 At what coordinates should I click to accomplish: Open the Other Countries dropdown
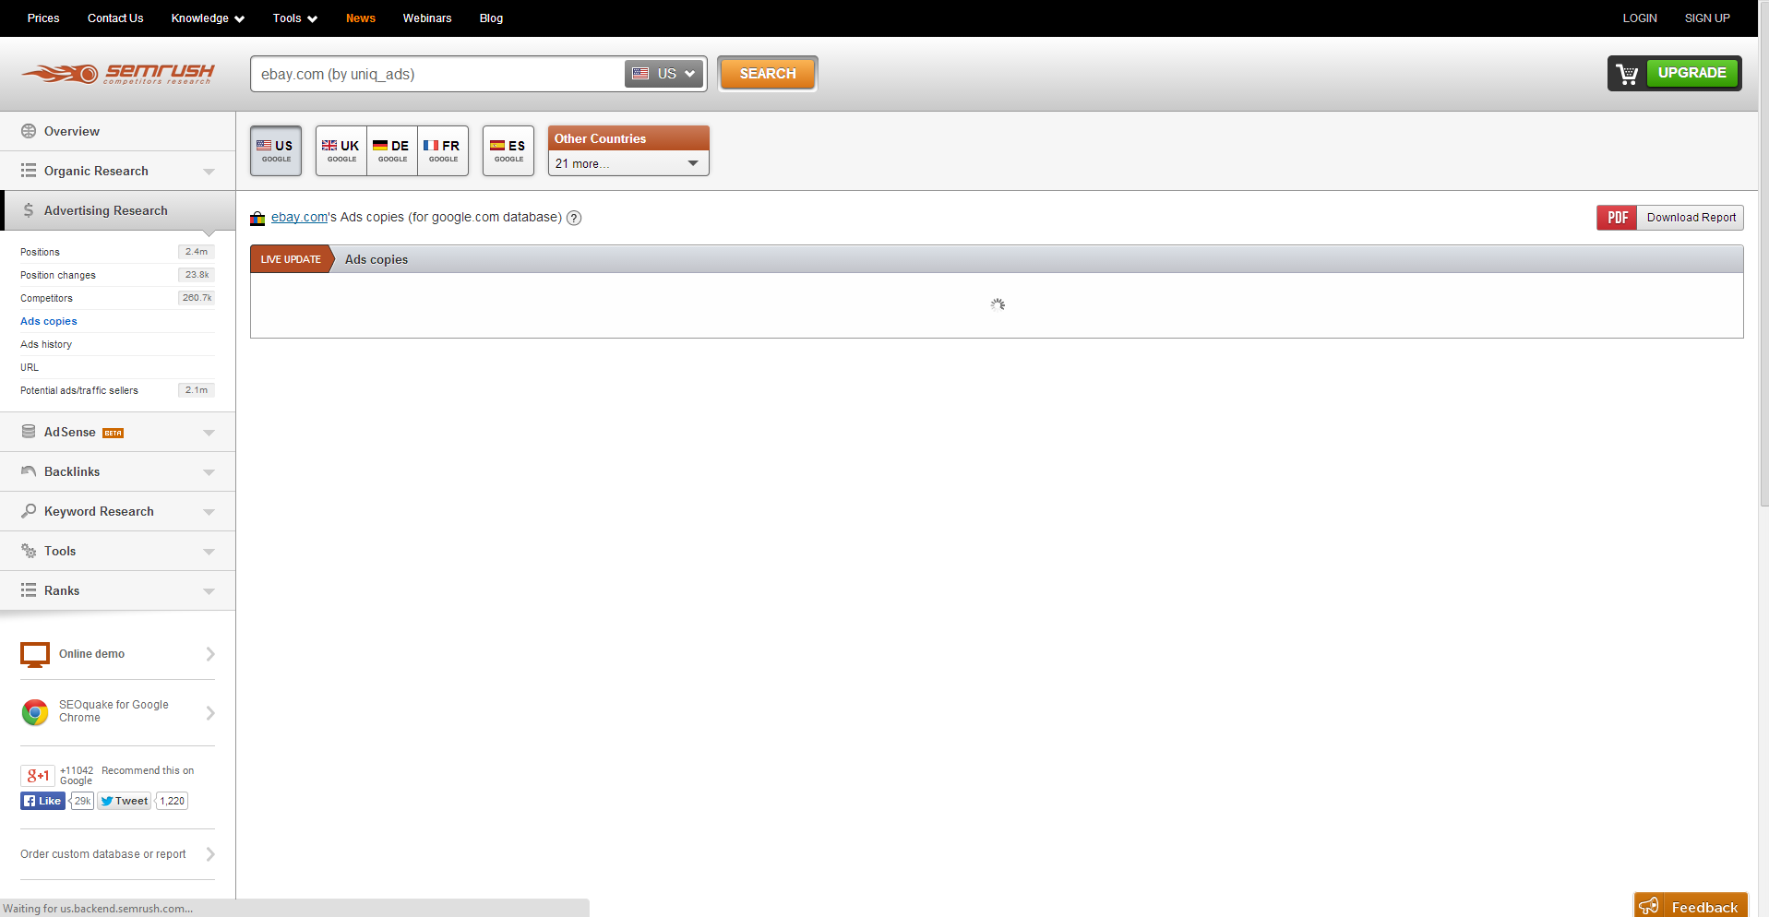point(628,163)
